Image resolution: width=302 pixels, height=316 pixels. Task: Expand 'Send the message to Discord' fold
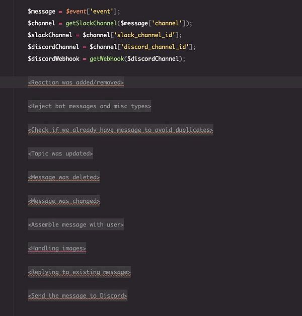click(78, 295)
